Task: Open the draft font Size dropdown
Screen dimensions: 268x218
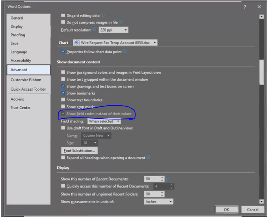Action: 89,143
